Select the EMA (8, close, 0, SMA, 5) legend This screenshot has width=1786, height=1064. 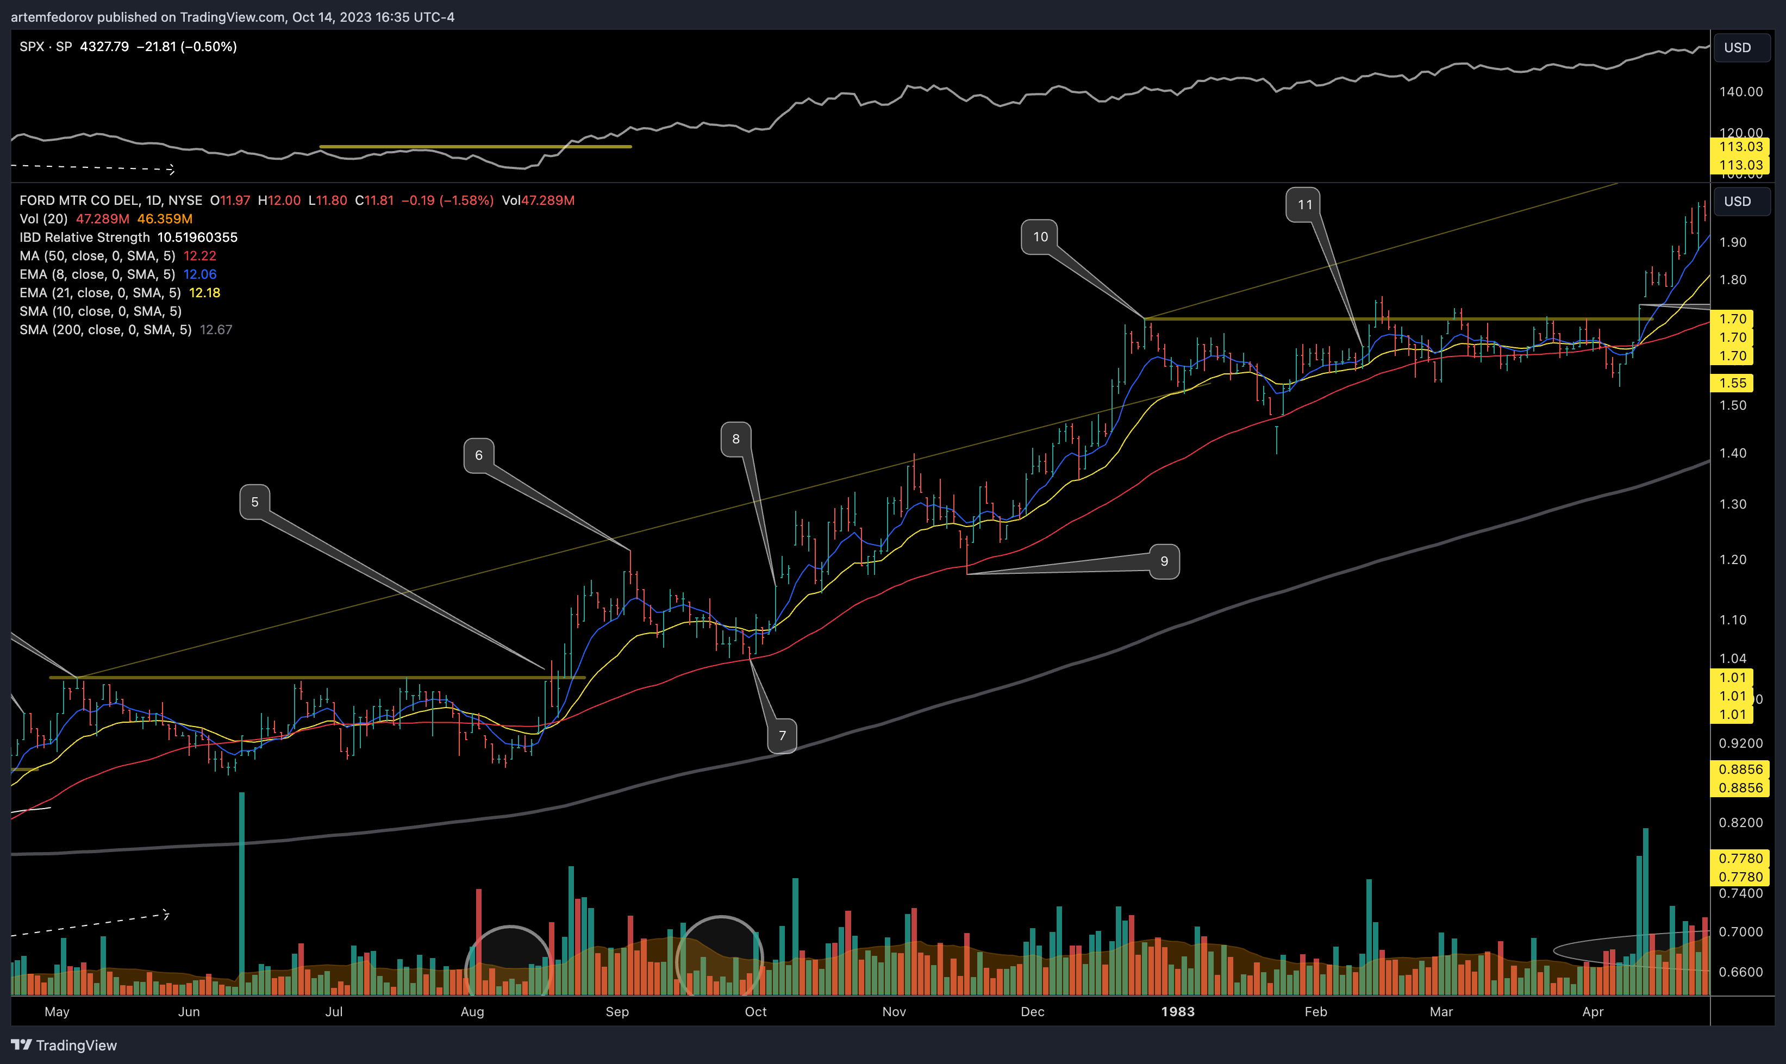[97, 274]
